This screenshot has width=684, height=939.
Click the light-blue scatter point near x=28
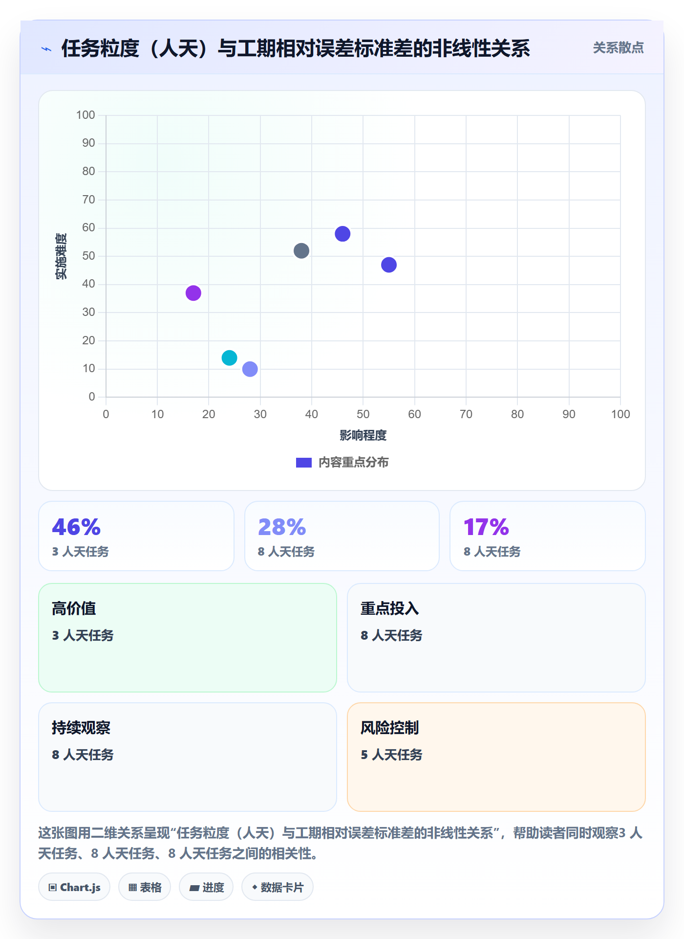[x=250, y=369]
